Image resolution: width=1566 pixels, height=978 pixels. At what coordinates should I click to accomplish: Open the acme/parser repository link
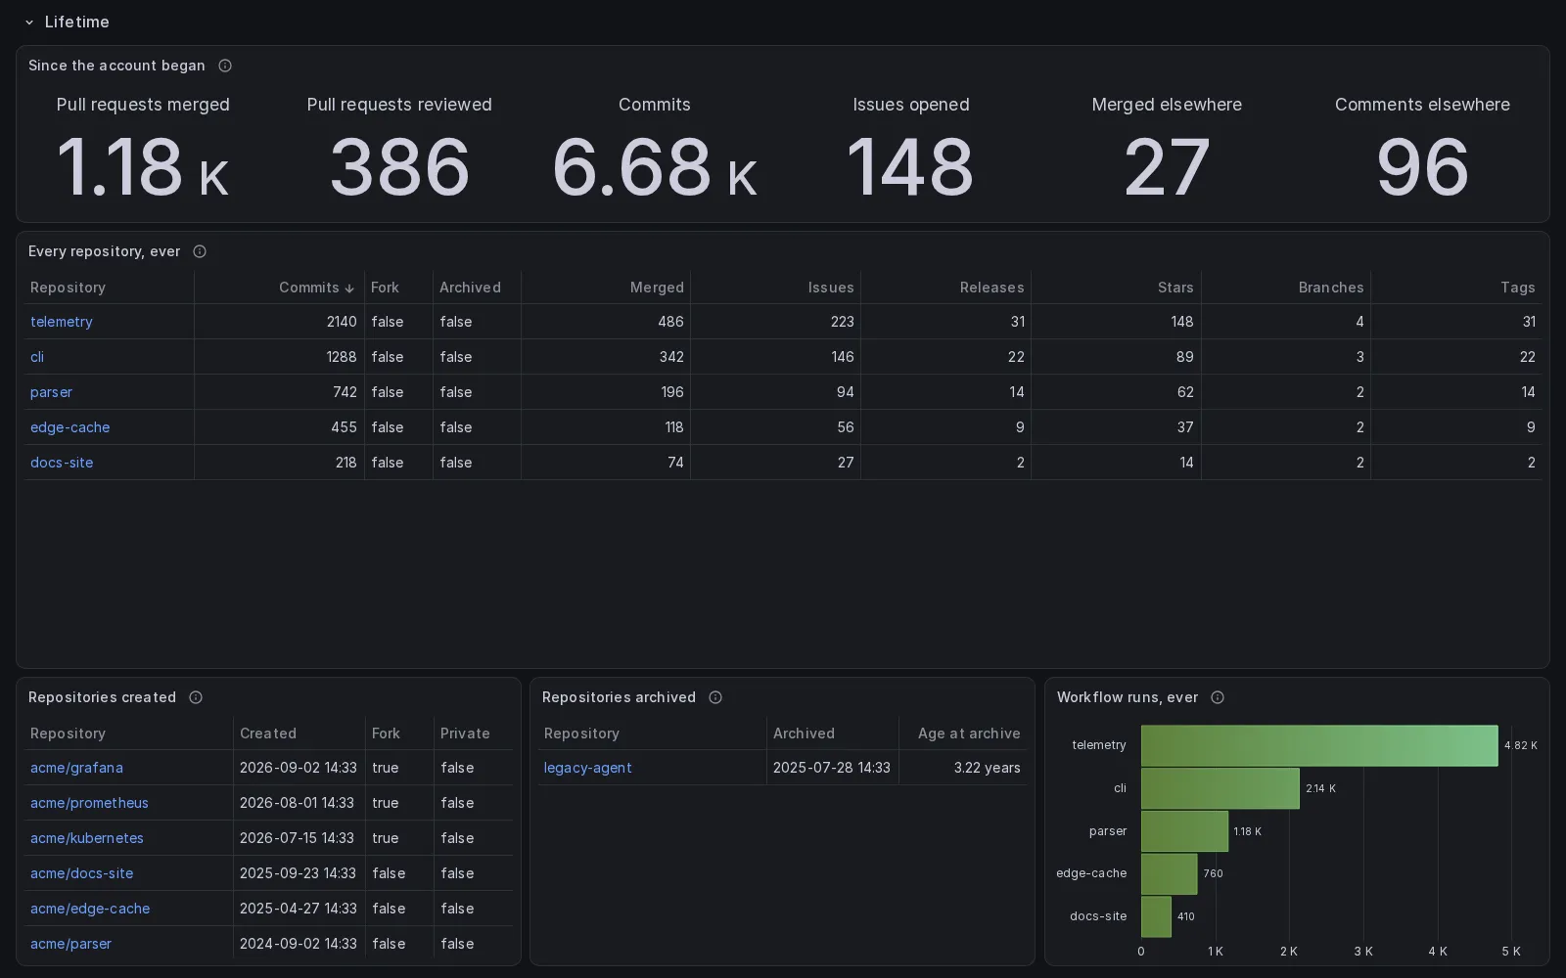70,944
